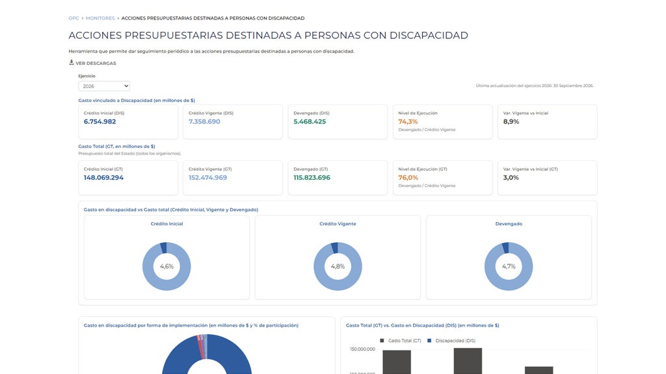Screen dimensions: 666x374
Task: Click the Crédito Inicial donut chart showing 4,6%
Action: pos(166,266)
